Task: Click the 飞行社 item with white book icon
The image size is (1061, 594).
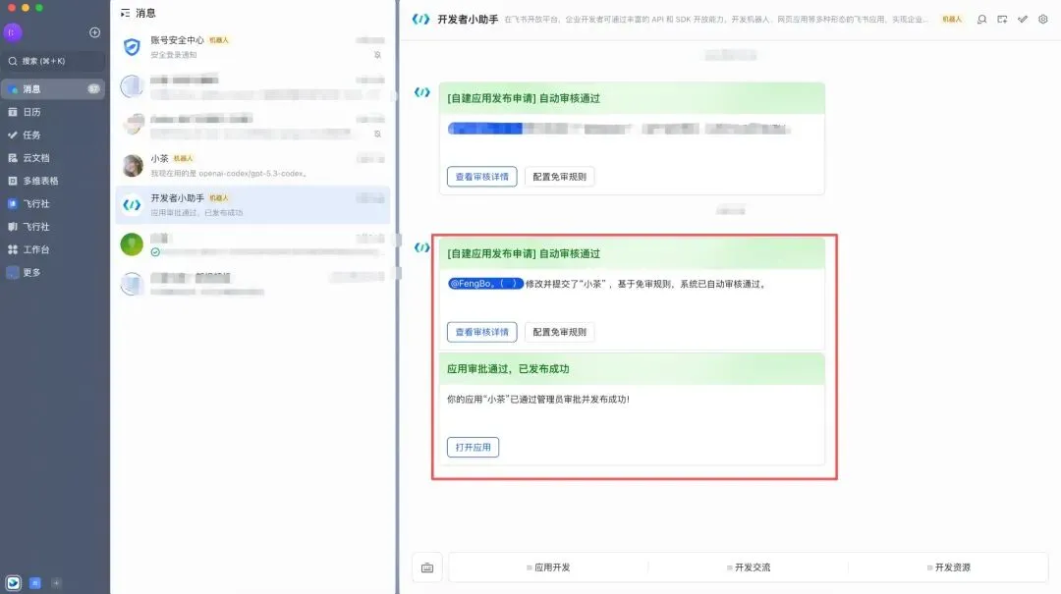Action: tap(54, 227)
